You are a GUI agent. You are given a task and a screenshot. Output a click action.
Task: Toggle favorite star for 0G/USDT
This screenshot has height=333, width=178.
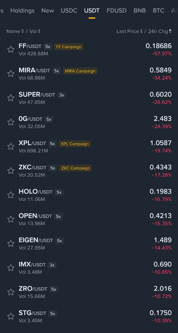(x=11, y=122)
